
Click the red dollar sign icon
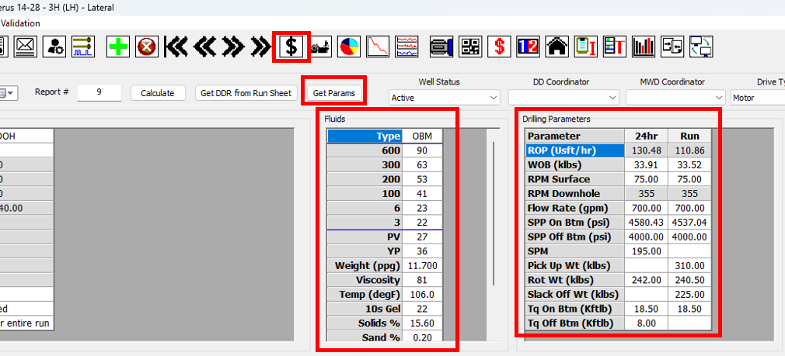[x=497, y=47]
